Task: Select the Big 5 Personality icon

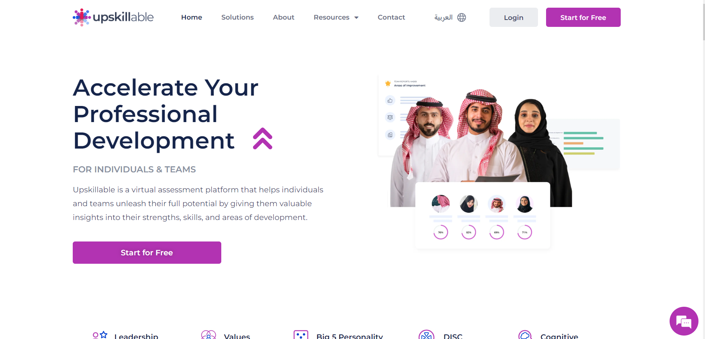Action: tap(301, 335)
